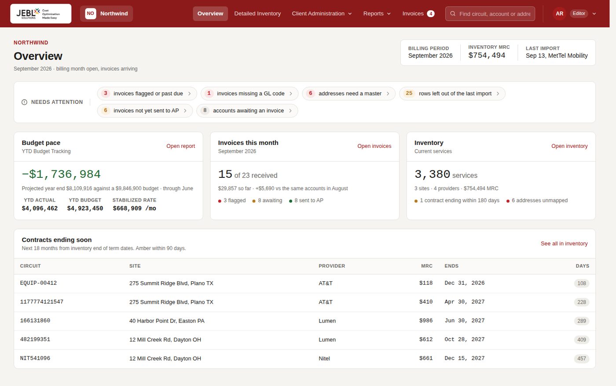Click the Needs Attention info icon
Image resolution: width=616 pixels, height=386 pixels.
click(24, 102)
